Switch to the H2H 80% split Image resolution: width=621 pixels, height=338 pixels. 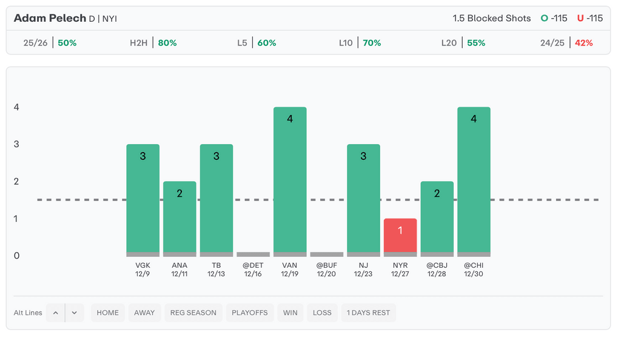153,43
